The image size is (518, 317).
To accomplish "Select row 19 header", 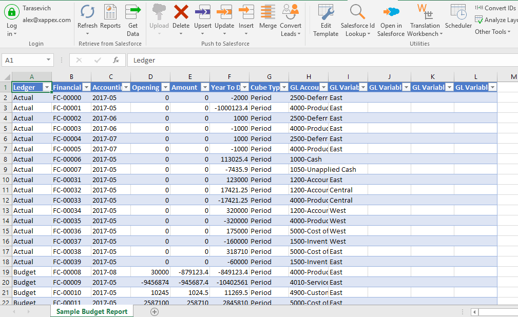I will [x=6, y=272].
